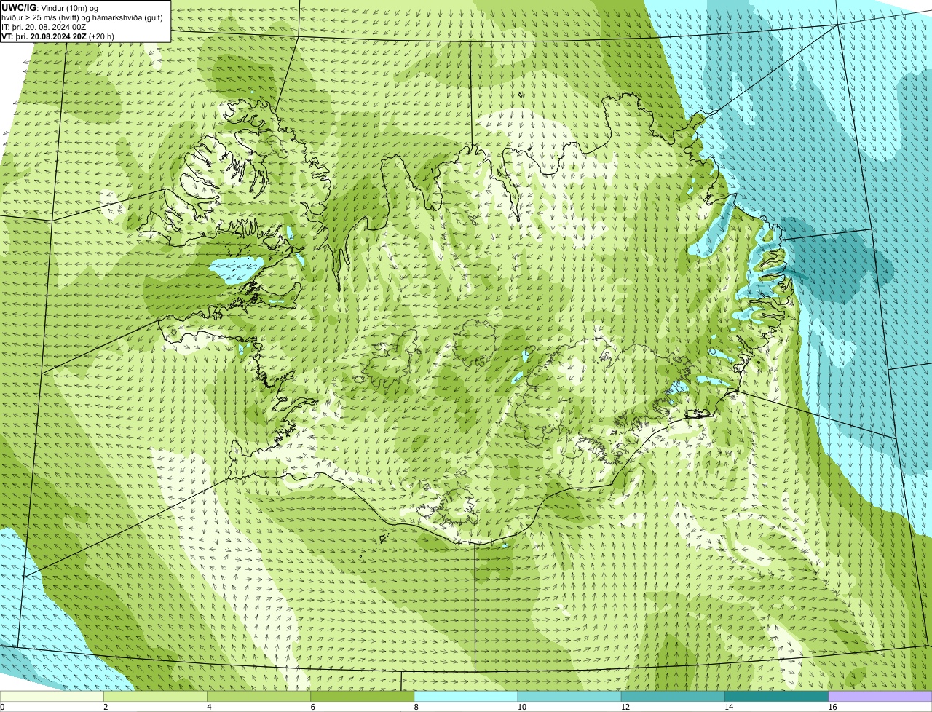Click the 'VT: þri. 20.08.2024 20Z (+20 h)' line
The height and width of the screenshot is (712, 932).
[58, 36]
